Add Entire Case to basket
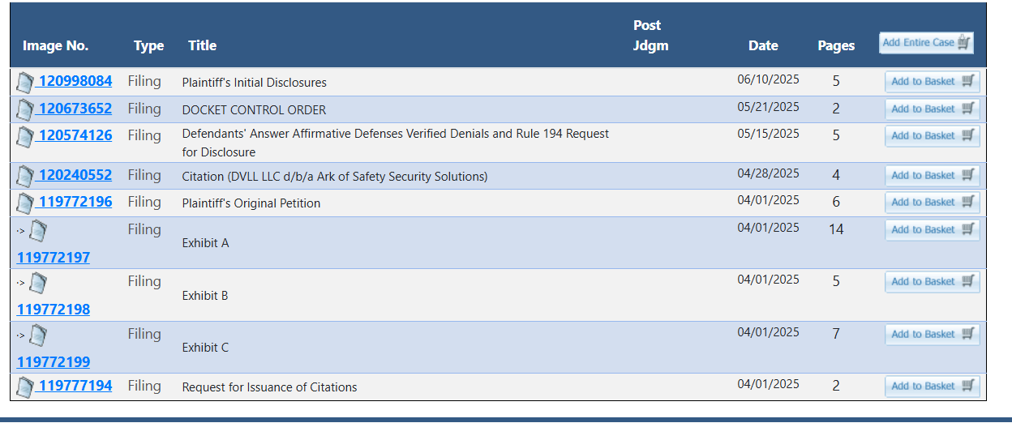Image resolution: width=1012 pixels, height=423 pixels. (926, 43)
